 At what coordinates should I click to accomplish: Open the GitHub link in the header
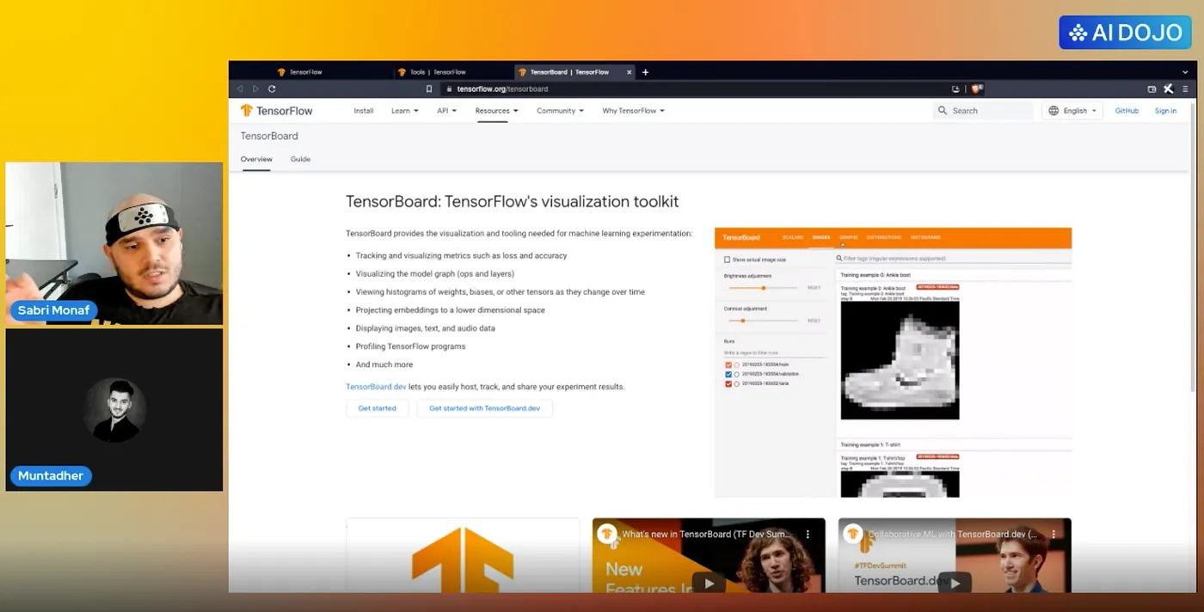(1127, 111)
